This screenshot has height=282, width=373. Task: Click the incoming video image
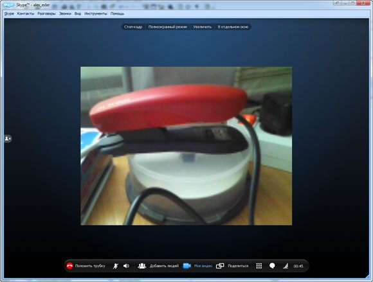(186, 146)
